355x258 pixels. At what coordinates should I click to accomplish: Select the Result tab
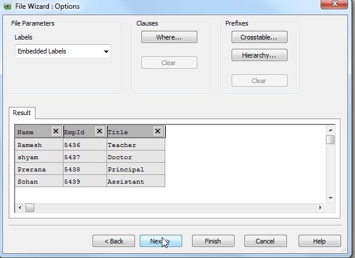[x=22, y=113]
